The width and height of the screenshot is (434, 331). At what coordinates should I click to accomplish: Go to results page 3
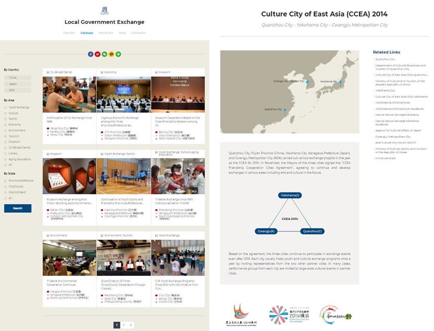pos(131,325)
